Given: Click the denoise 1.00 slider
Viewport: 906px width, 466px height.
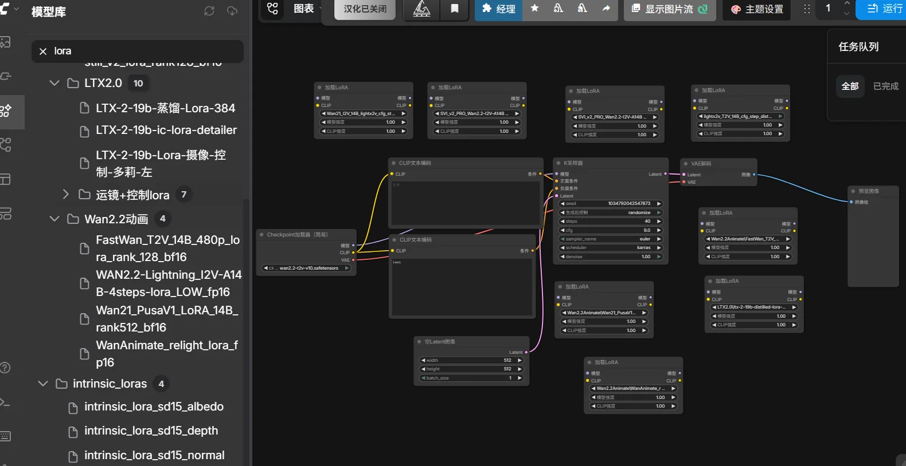Looking at the screenshot, I should tap(611, 257).
